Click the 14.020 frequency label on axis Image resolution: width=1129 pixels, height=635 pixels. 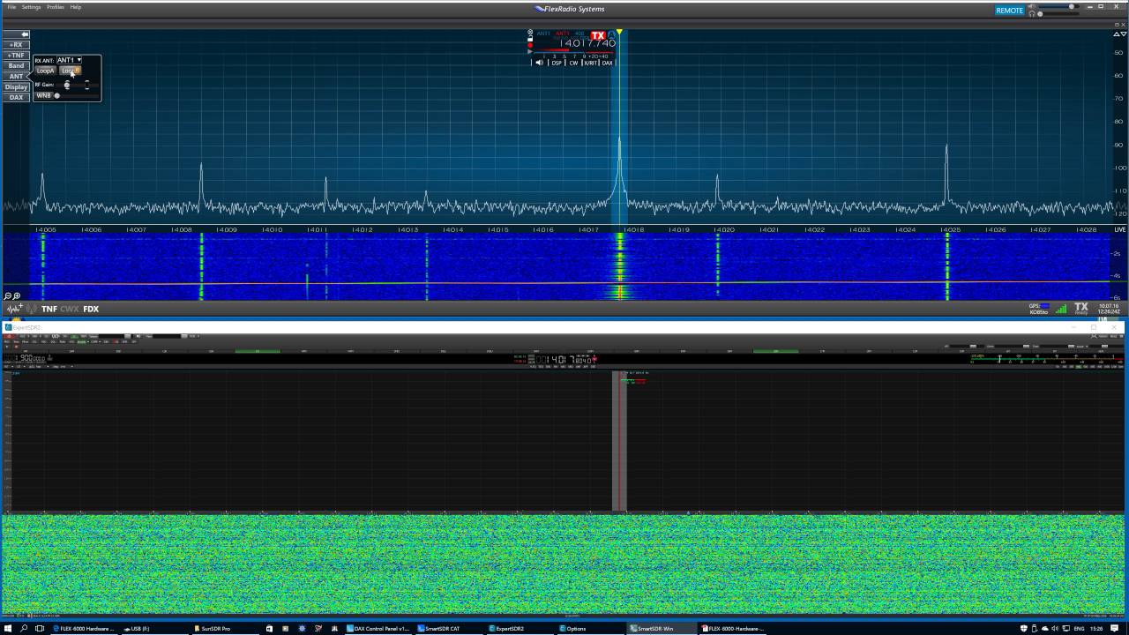coord(724,229)
